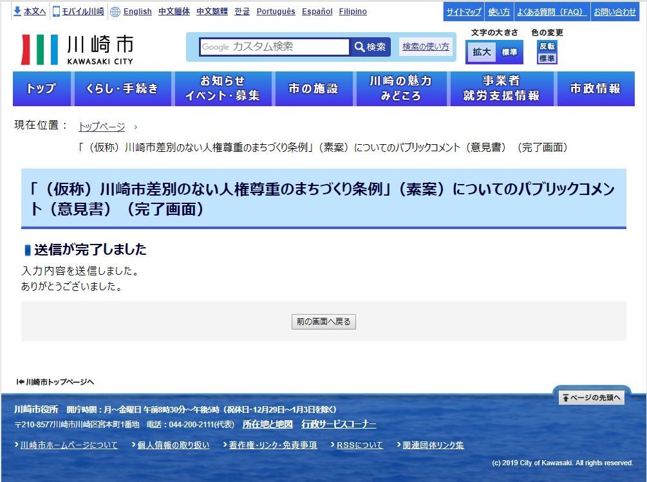This screenshot has height=482, width=647.
Task: Open the 市の施設 navigation tab
Action: (x=314, y=89)
